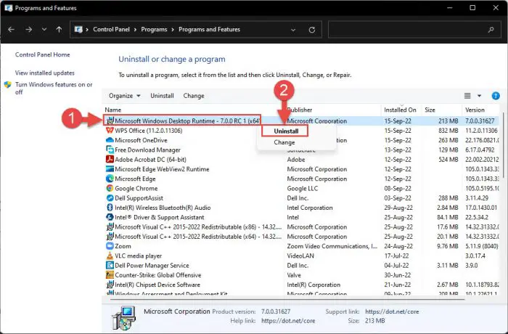The width and height of the screenshot is (508, 334).
Task: Choose Uninstall from the context menu
Action: point(286,131)
